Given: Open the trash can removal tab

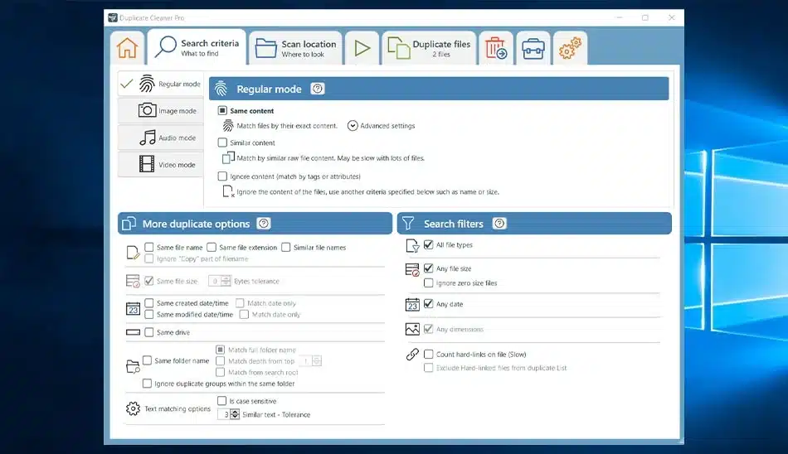Looking at the screenshot, I should [496, 48].
